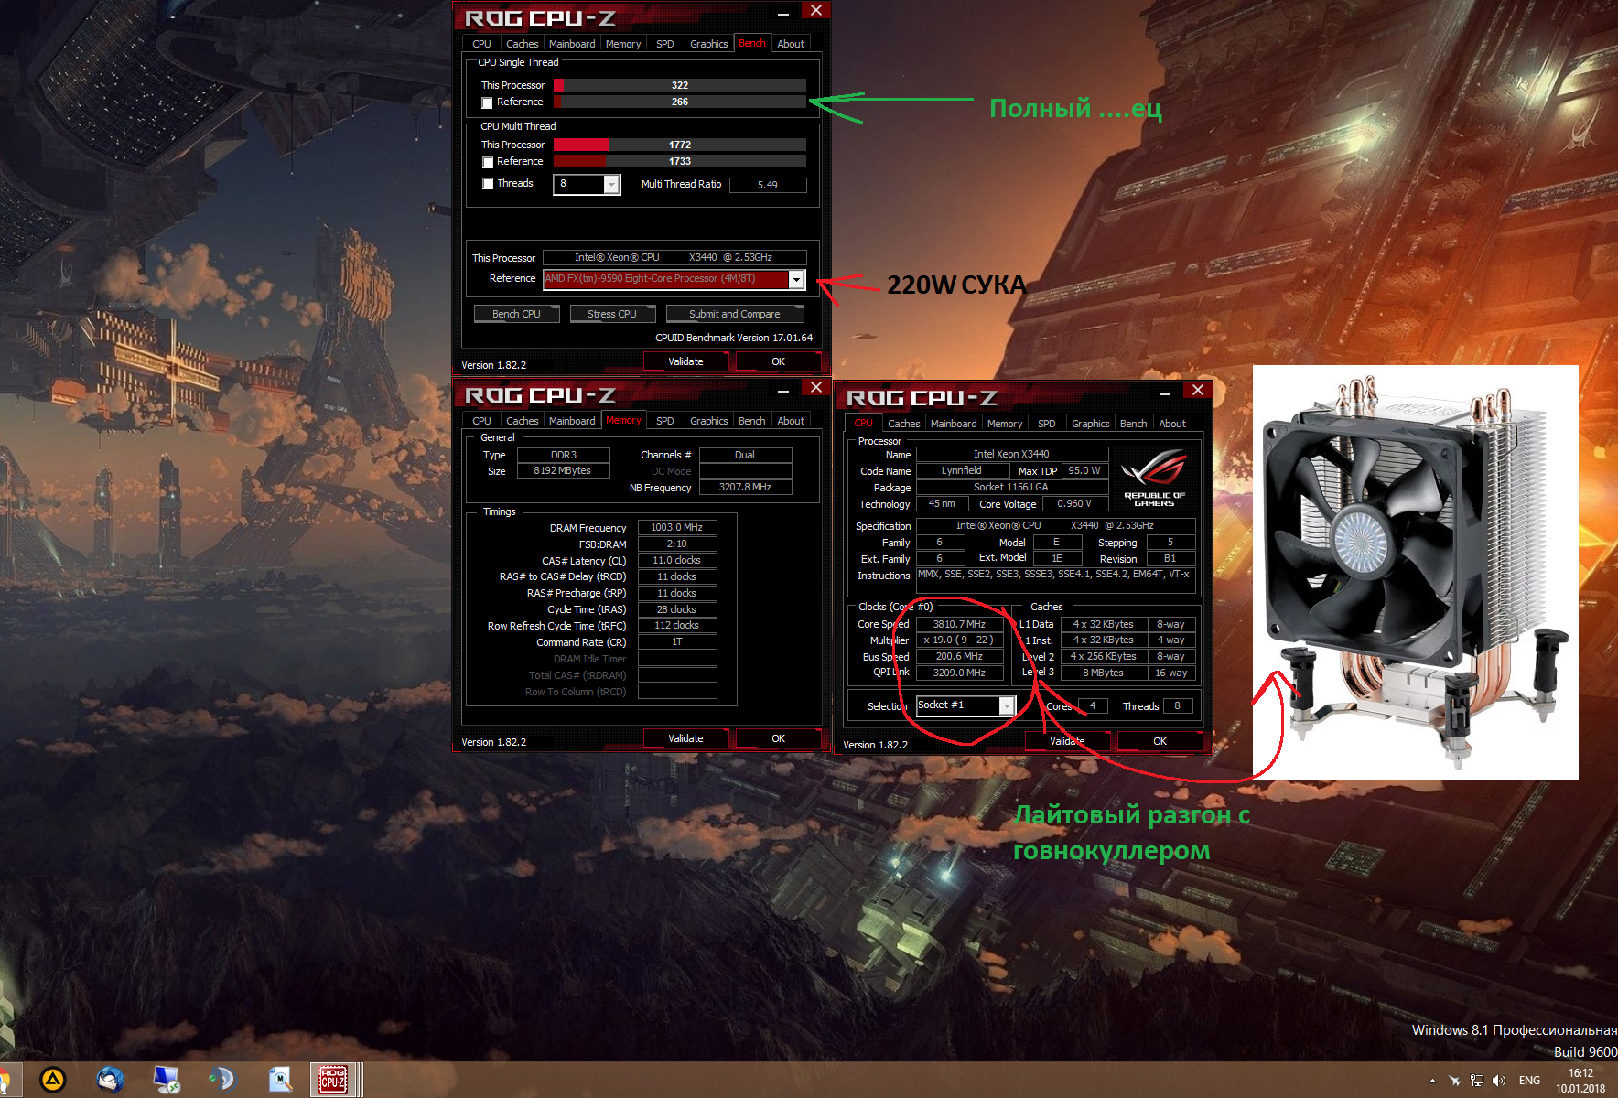Switch the ENG input language indicator

(1529, 1081)
